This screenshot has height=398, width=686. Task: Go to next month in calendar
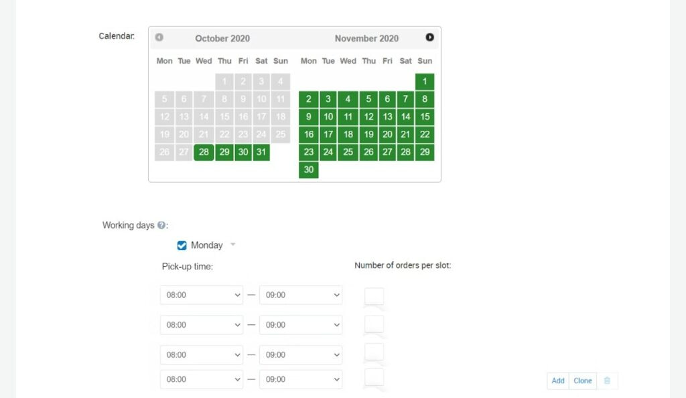429,38
